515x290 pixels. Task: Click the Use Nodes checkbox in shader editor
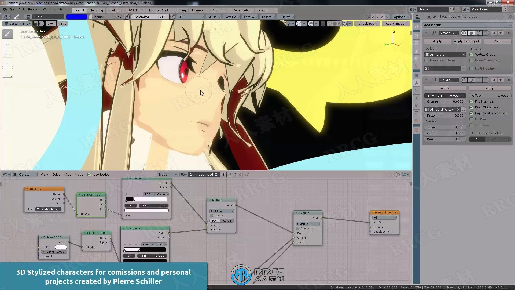89,174
